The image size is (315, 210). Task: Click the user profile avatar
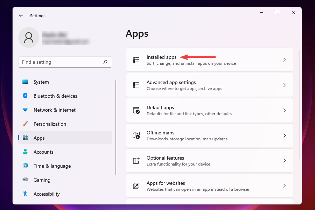tap(29, 37)
